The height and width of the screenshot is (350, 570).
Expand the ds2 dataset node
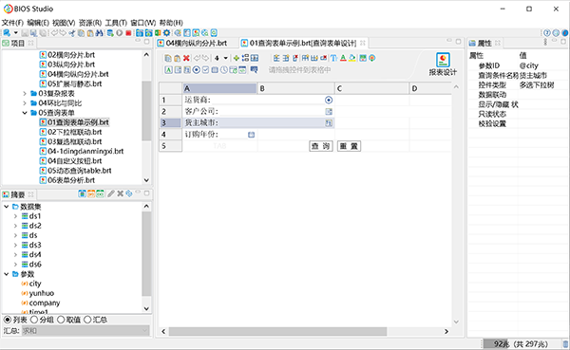point(15,226)
